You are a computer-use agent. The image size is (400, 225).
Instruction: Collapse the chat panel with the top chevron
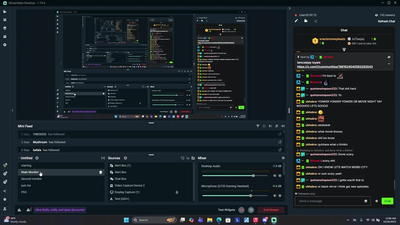290,8
